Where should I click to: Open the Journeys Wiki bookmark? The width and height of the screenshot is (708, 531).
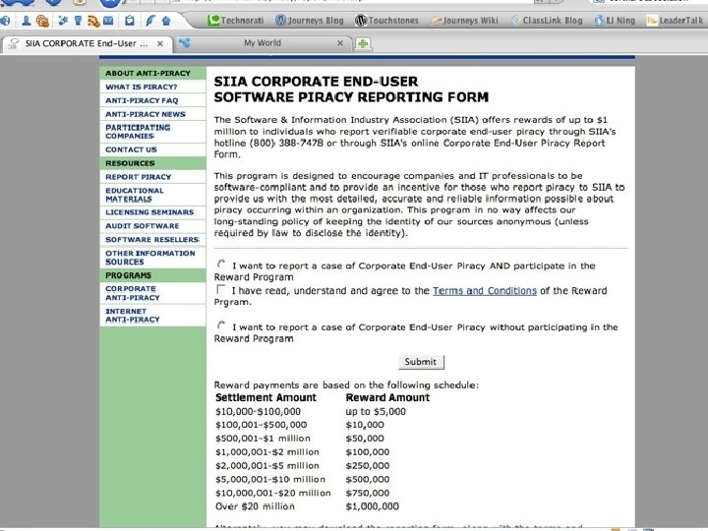click(x=464, y=21)
